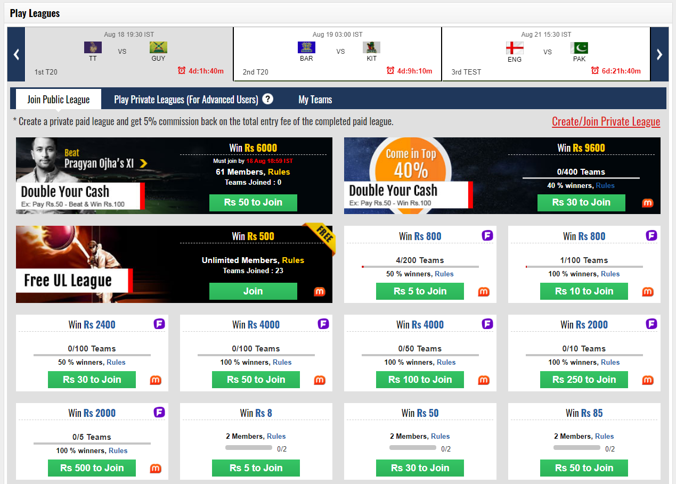Click purple F badge on 4/200 Teams card
Image resolution: width=676 pixels, height=484 pixels.
(x=487, y=235)
